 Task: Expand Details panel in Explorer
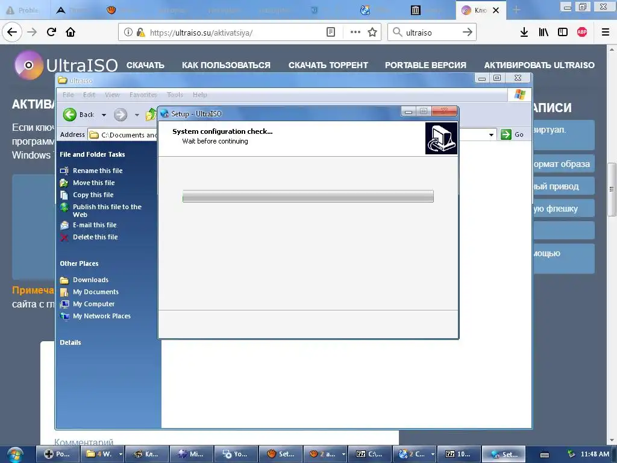(70, 342)
